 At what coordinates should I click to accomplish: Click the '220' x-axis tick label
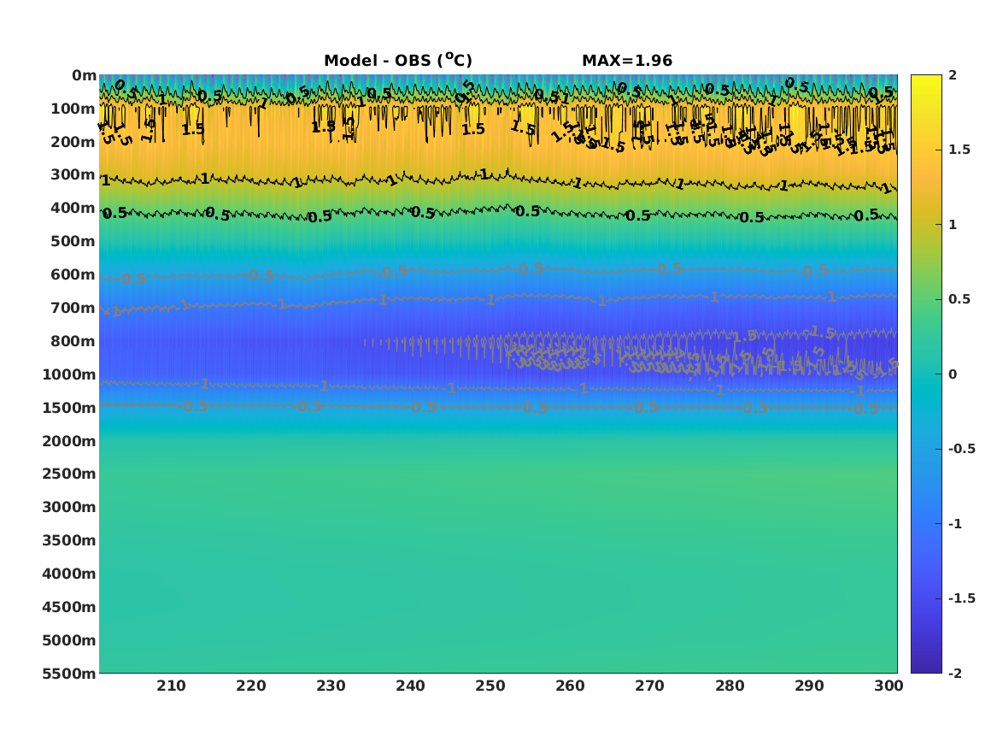(251, 686)
